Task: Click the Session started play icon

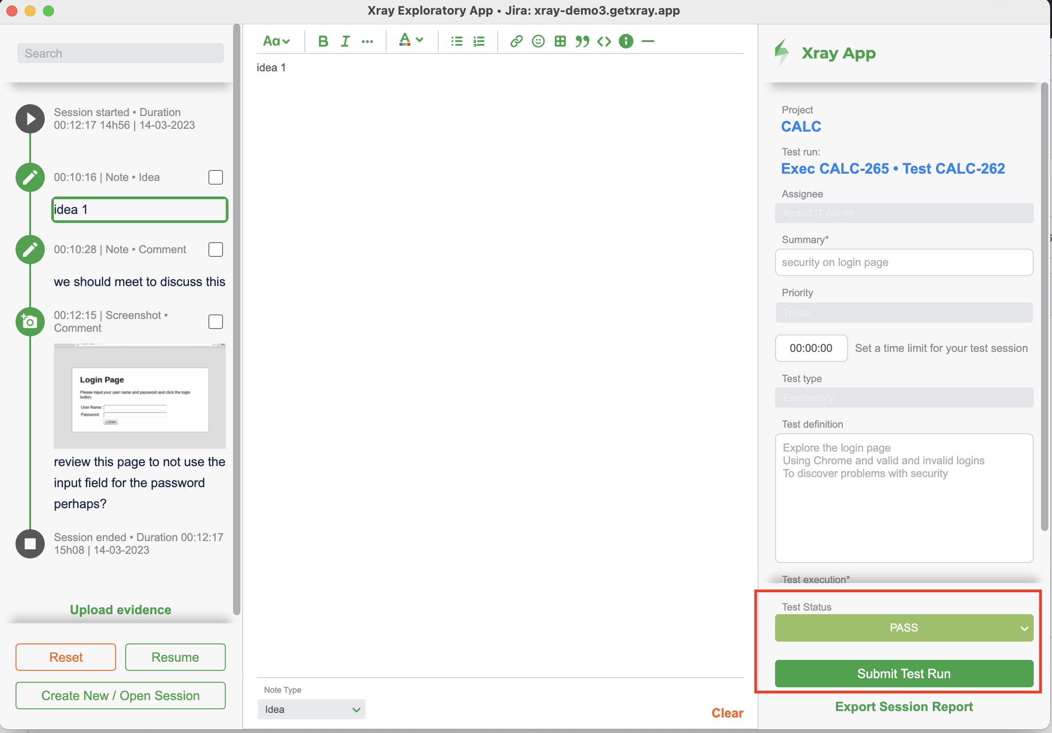Action: (x=30, y=119)
